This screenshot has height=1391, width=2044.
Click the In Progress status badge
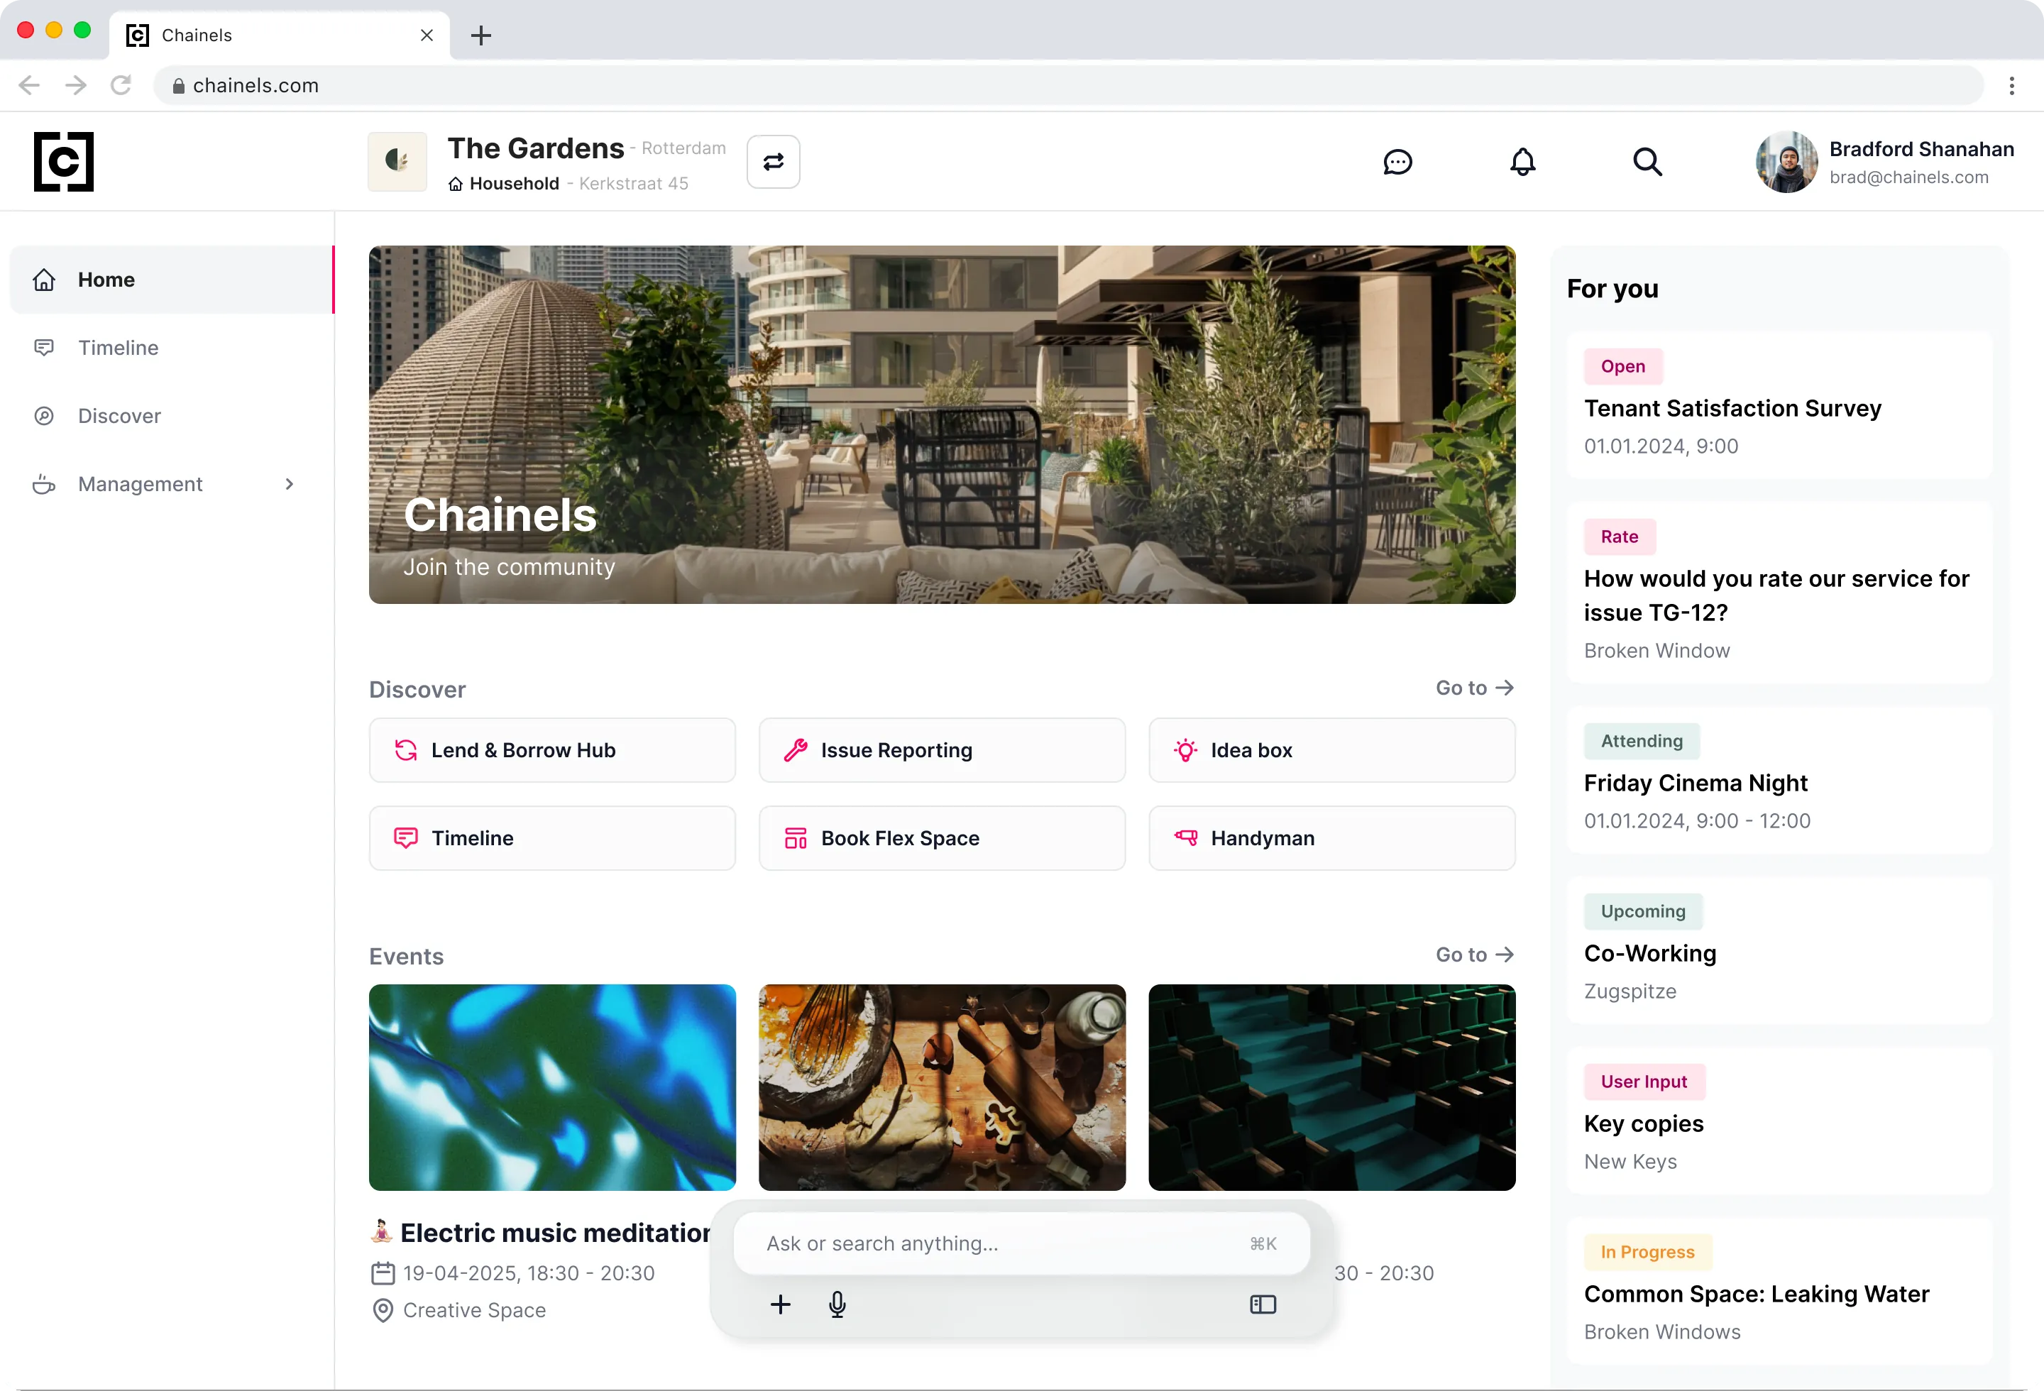point(1647,1252)
